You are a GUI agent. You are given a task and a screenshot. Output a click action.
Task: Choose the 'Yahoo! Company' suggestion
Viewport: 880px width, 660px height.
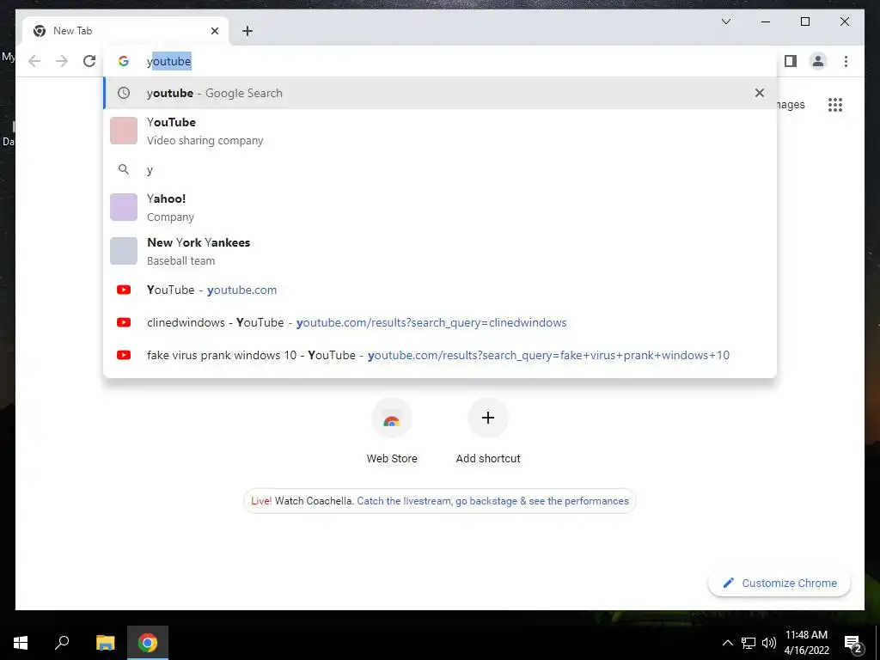pyautogui.click(x=440, y=207)
